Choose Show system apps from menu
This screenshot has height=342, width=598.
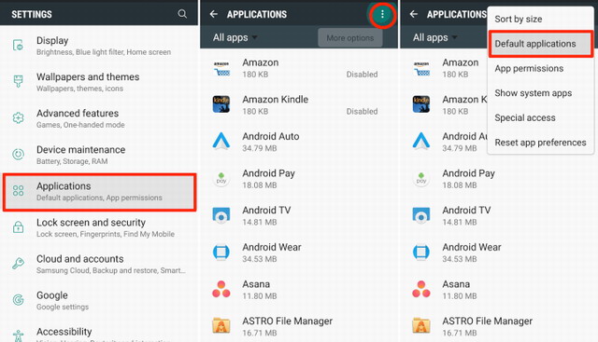pos(540,93)
